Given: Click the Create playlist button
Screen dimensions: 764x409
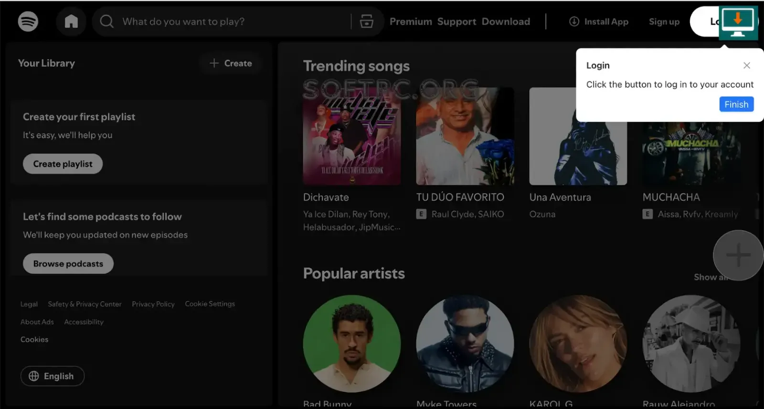Looking at the screenshot, I should (63, 164).
